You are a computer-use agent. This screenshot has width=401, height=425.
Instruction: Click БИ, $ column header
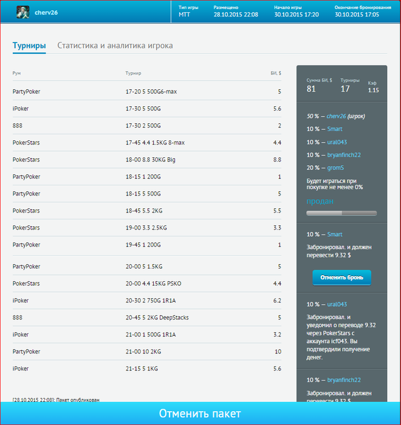(x=276, y=73)
